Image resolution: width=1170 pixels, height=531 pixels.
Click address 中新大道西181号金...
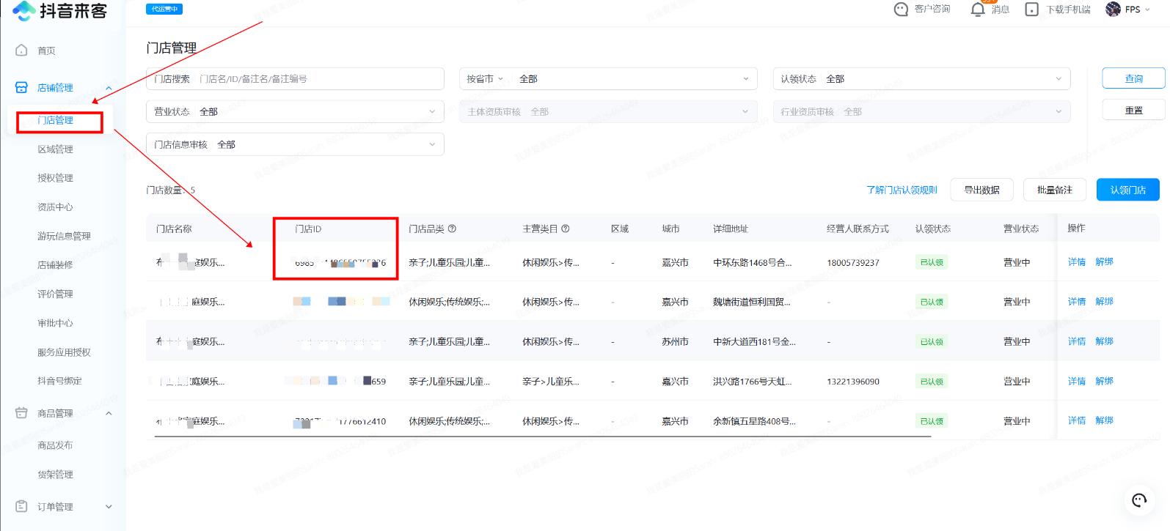754,341
